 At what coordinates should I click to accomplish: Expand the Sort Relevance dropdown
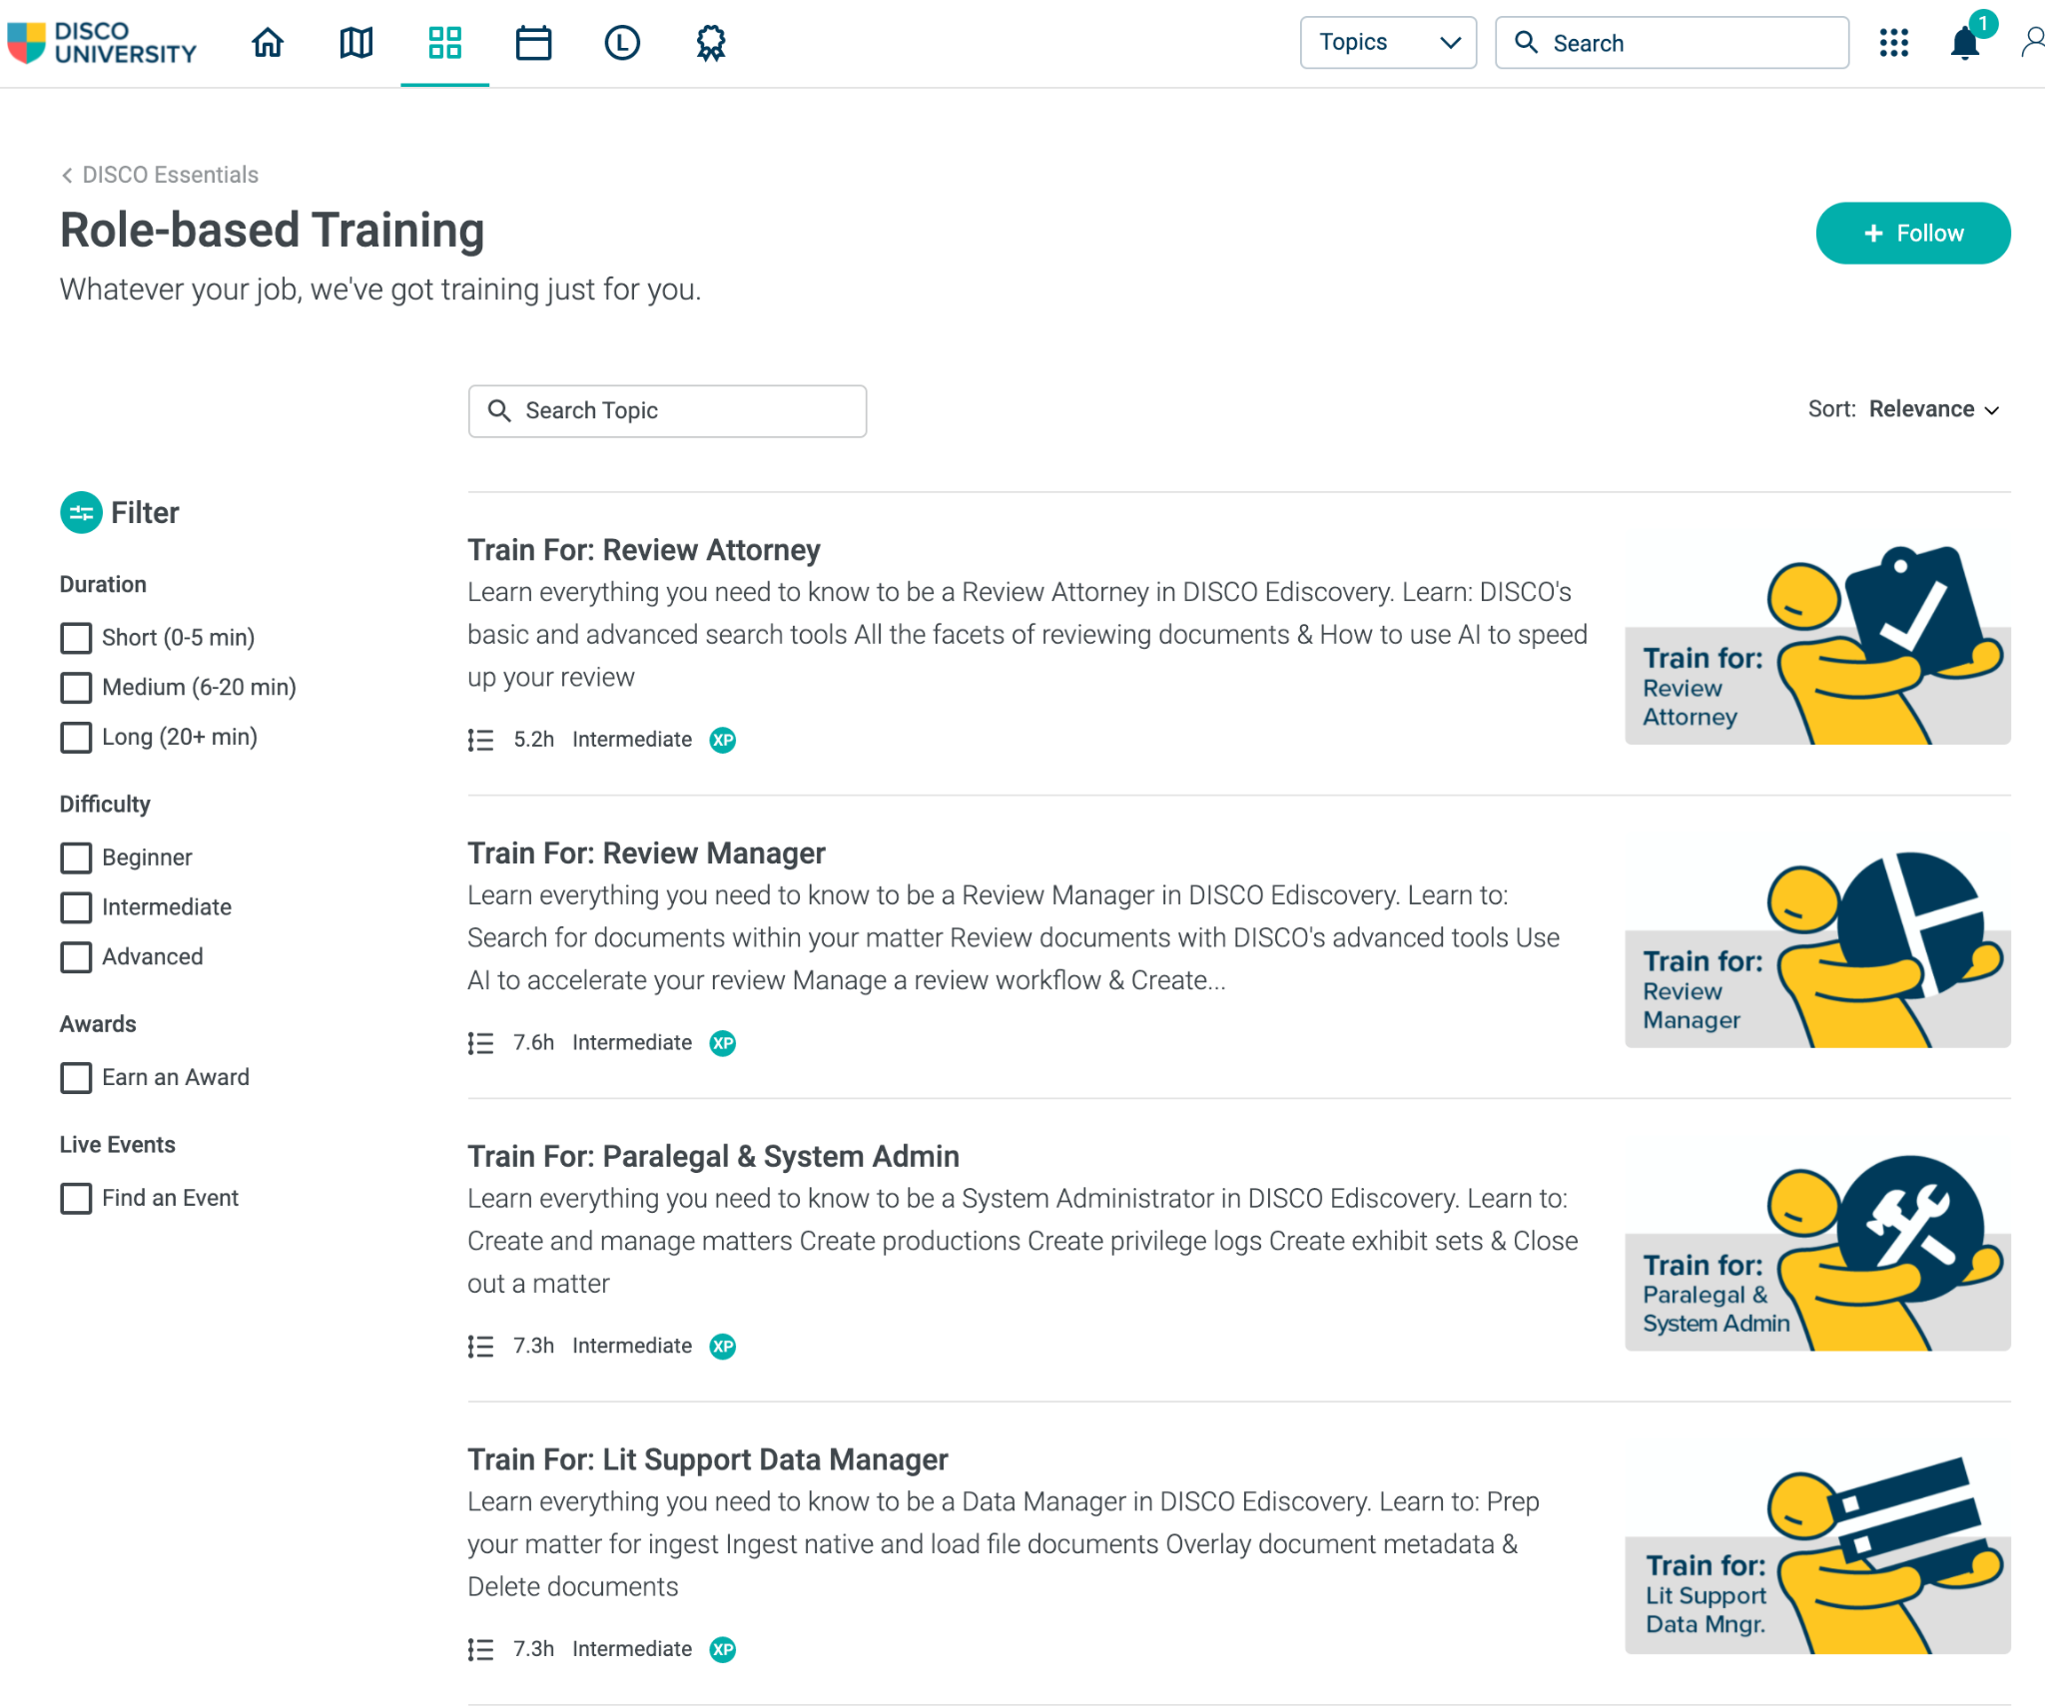[1933, 409]
